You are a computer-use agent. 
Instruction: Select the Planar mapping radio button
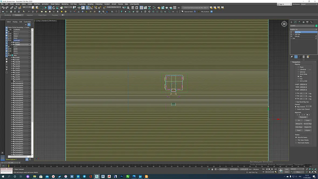click(298, 67)
